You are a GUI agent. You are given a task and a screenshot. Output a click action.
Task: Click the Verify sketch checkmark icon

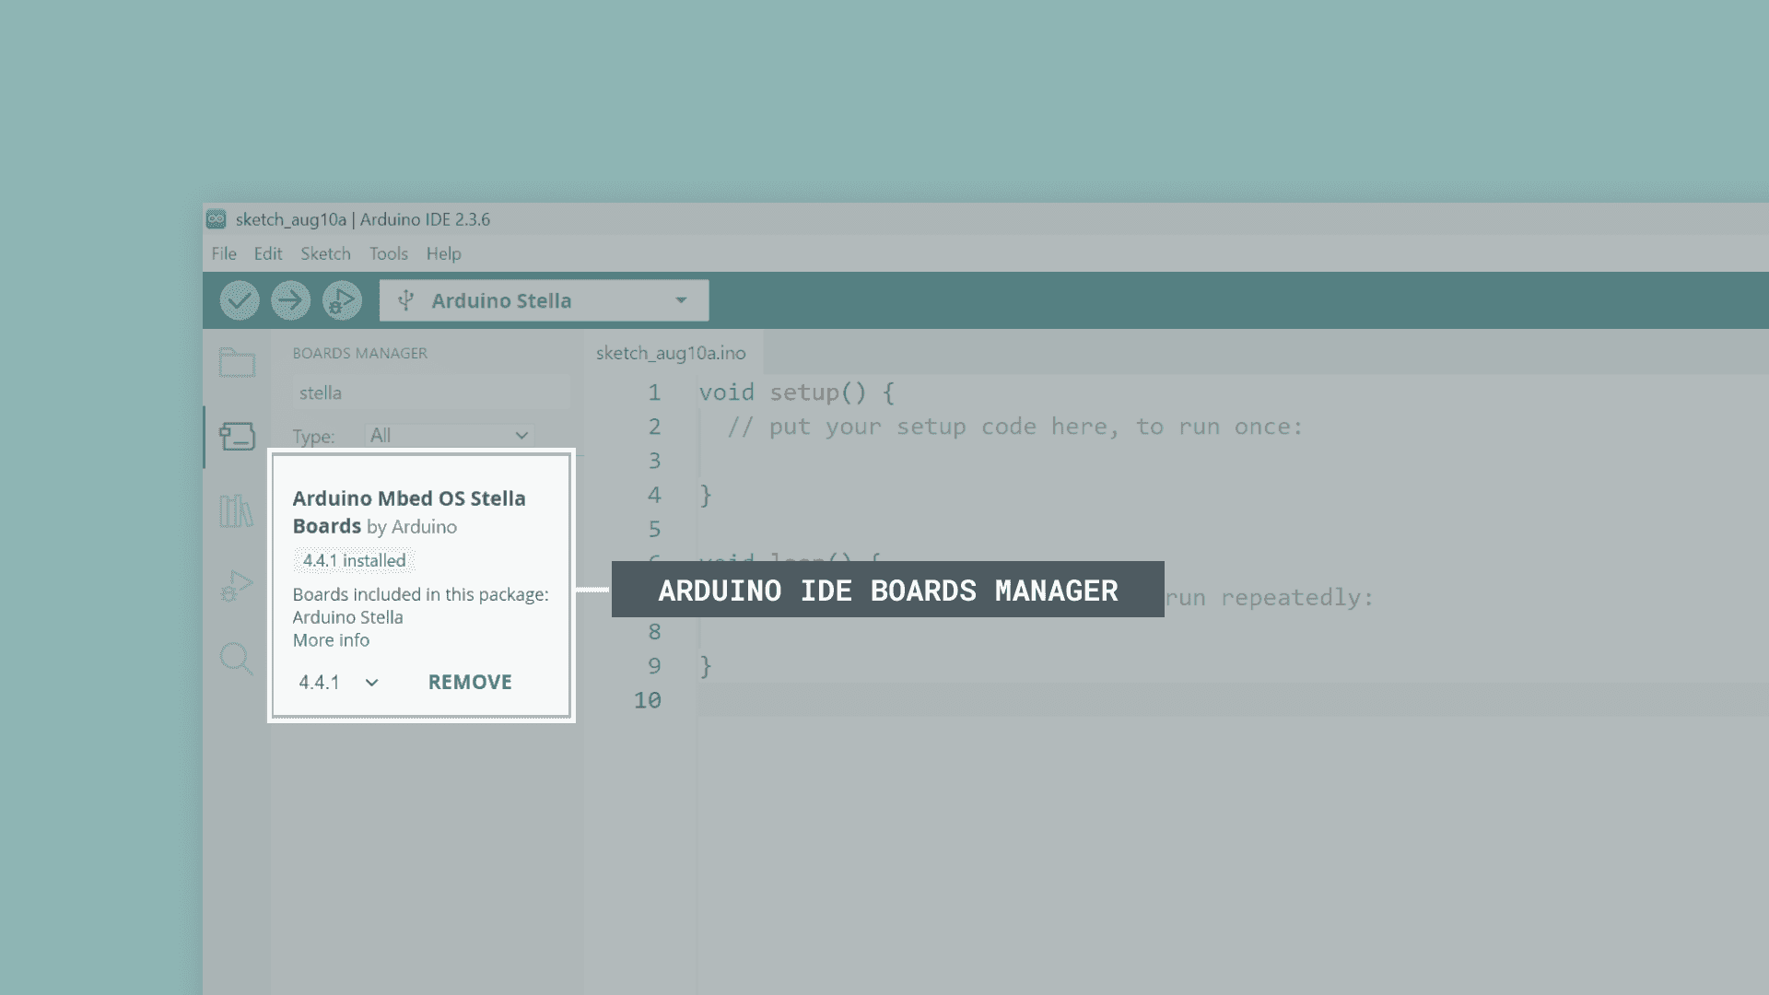238,299
